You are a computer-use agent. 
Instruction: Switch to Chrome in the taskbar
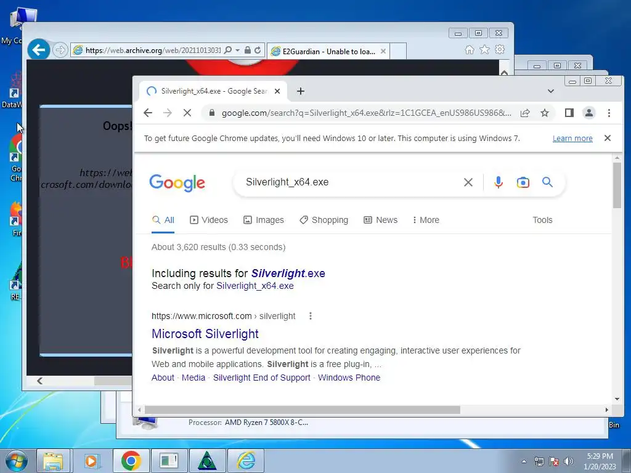[x=131, y=461]
